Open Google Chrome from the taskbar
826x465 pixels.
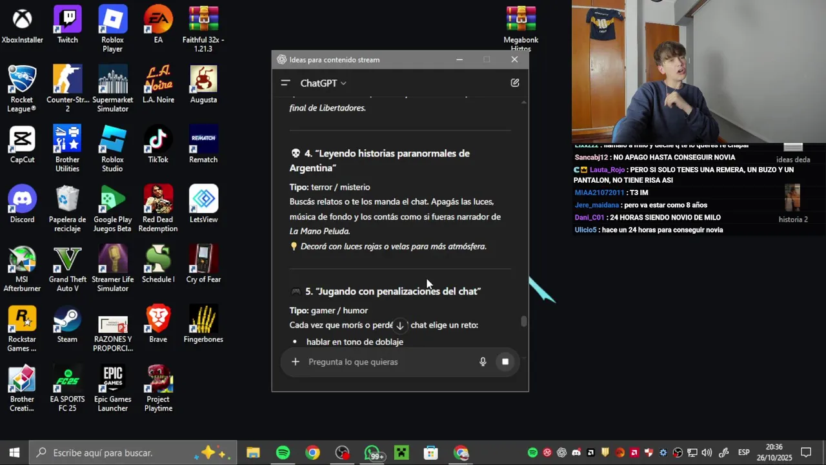312,453
